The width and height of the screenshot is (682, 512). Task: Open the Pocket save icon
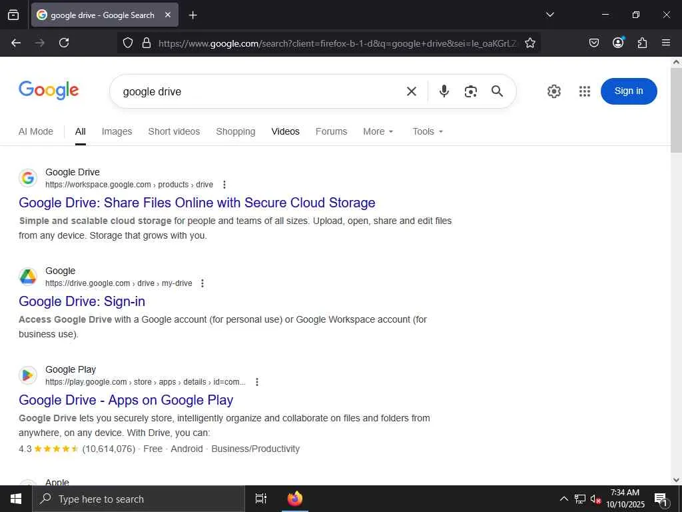tap(593, 43)
